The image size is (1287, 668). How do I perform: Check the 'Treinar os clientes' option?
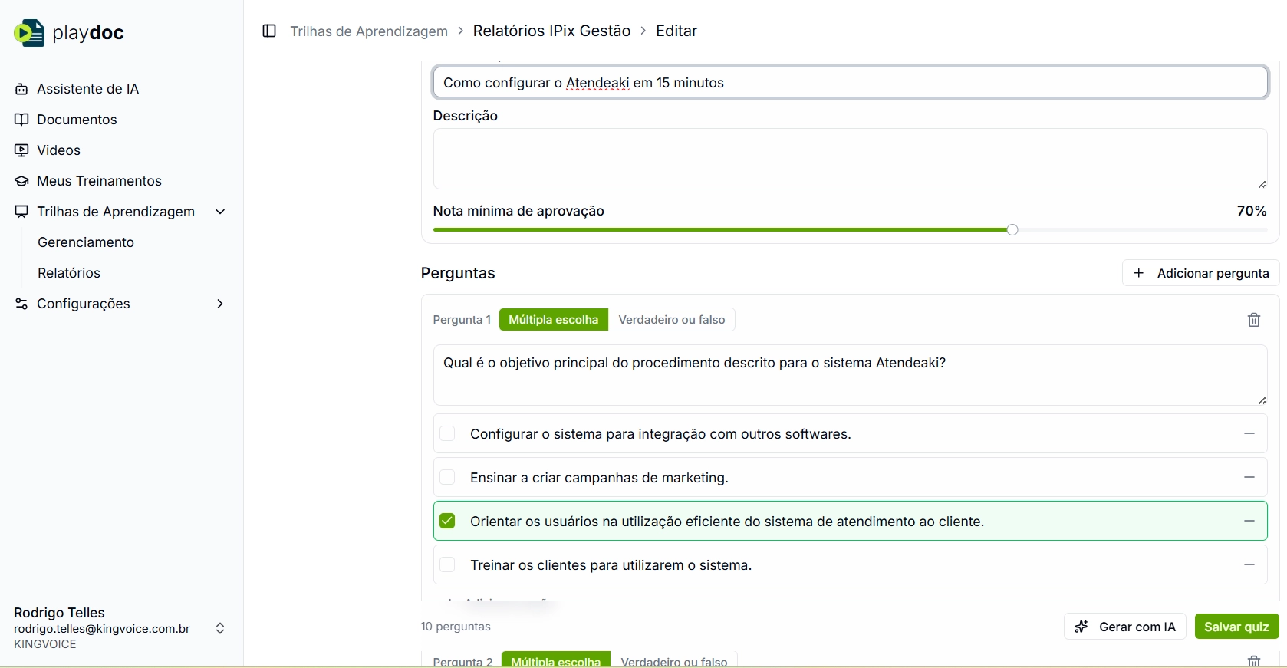coord(447,564)
